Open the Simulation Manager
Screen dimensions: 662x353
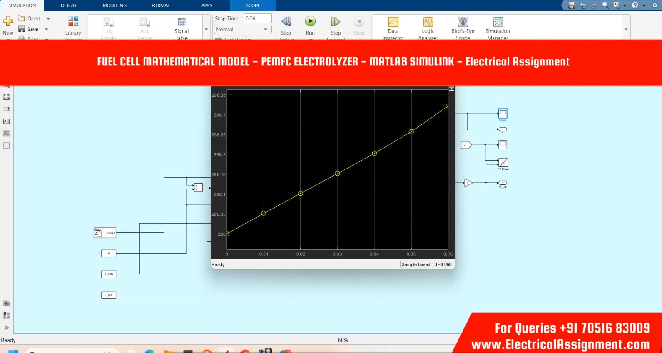pyautogui.click(x=497, y=23)
